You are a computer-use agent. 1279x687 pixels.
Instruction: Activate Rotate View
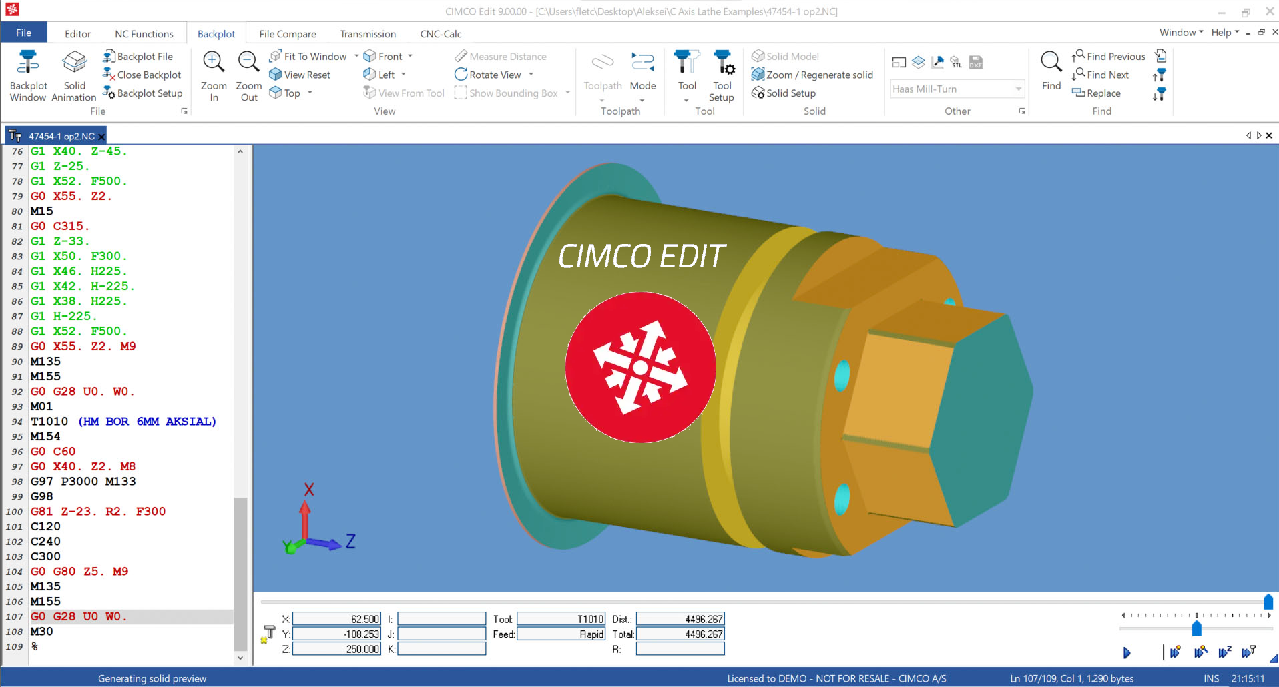point(488,75)
